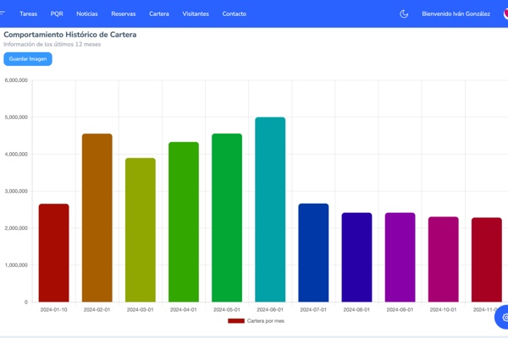Viewport: 508px width, 338px height.
Task: Click the user avatar in the header
Action: (505, 14)
